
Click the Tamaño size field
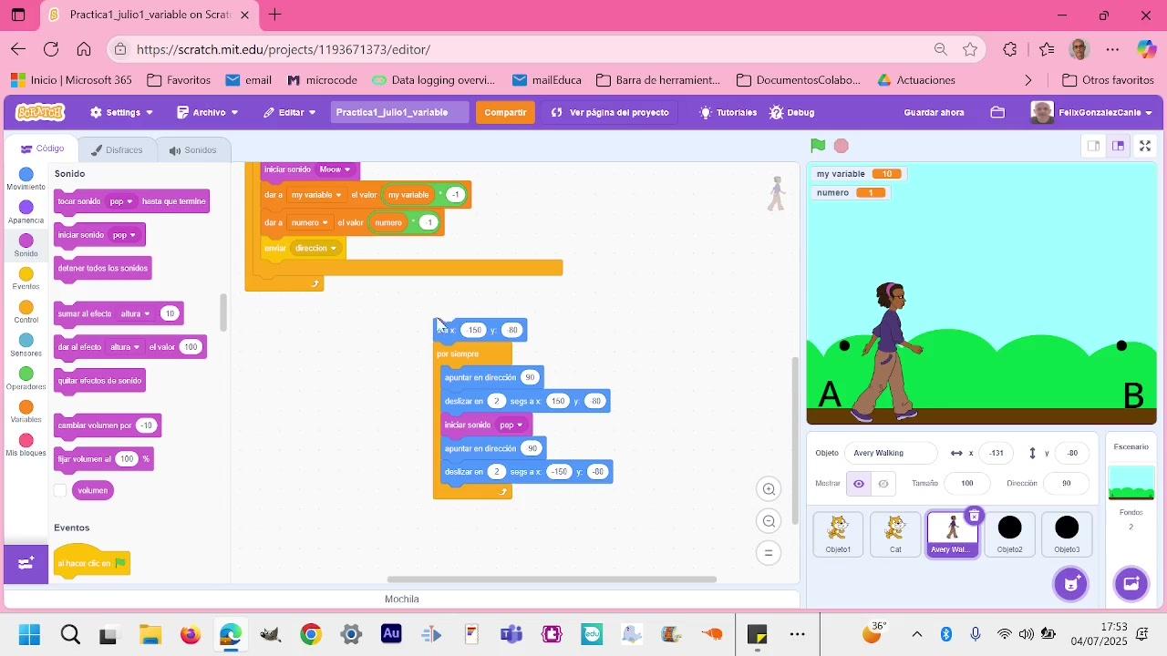tap(967, 484)
